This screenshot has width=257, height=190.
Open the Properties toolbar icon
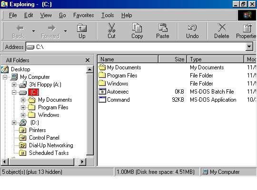(247, 28)
